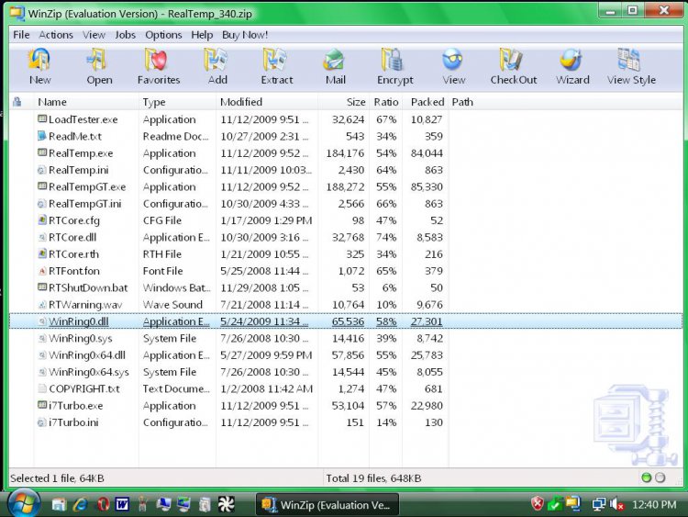Screen dimensions: 688x517
Task: Sort by the Ratio column header
Action: tap(385, 102)
